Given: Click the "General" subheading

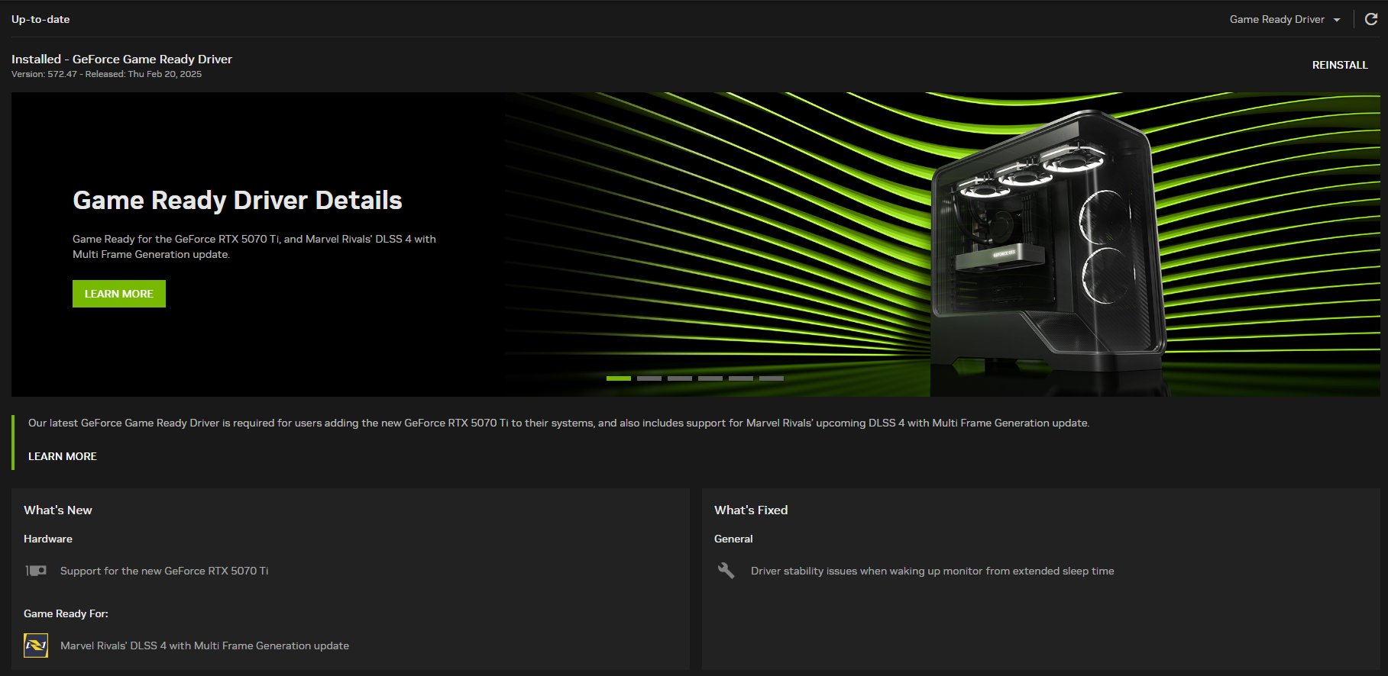Looking at the screenshot, I should (x=733, y=539).
